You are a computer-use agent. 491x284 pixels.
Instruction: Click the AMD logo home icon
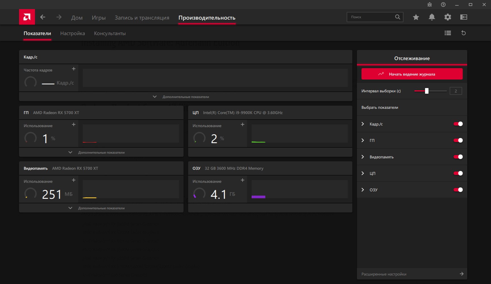click(x=27, y=17)
